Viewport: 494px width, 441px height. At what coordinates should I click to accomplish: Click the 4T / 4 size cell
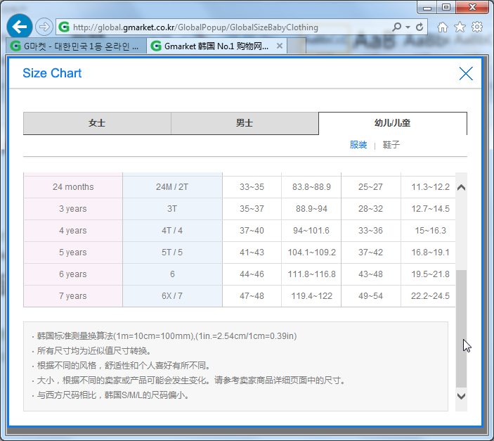point(172,231)
